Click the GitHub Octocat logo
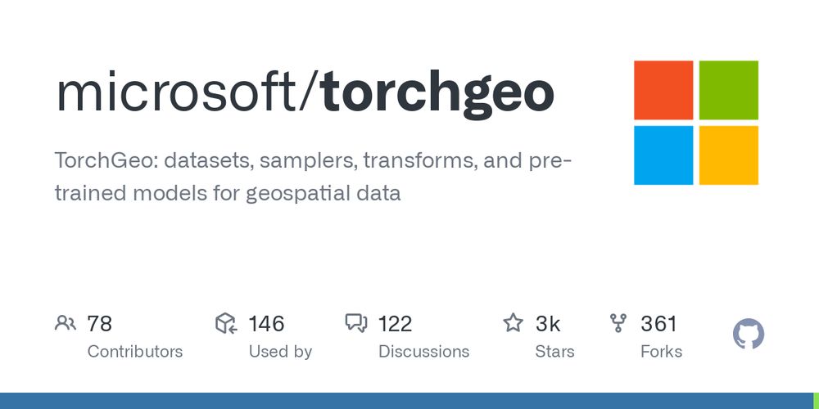This screenshot has height=409, width=819. coord(749,334)
